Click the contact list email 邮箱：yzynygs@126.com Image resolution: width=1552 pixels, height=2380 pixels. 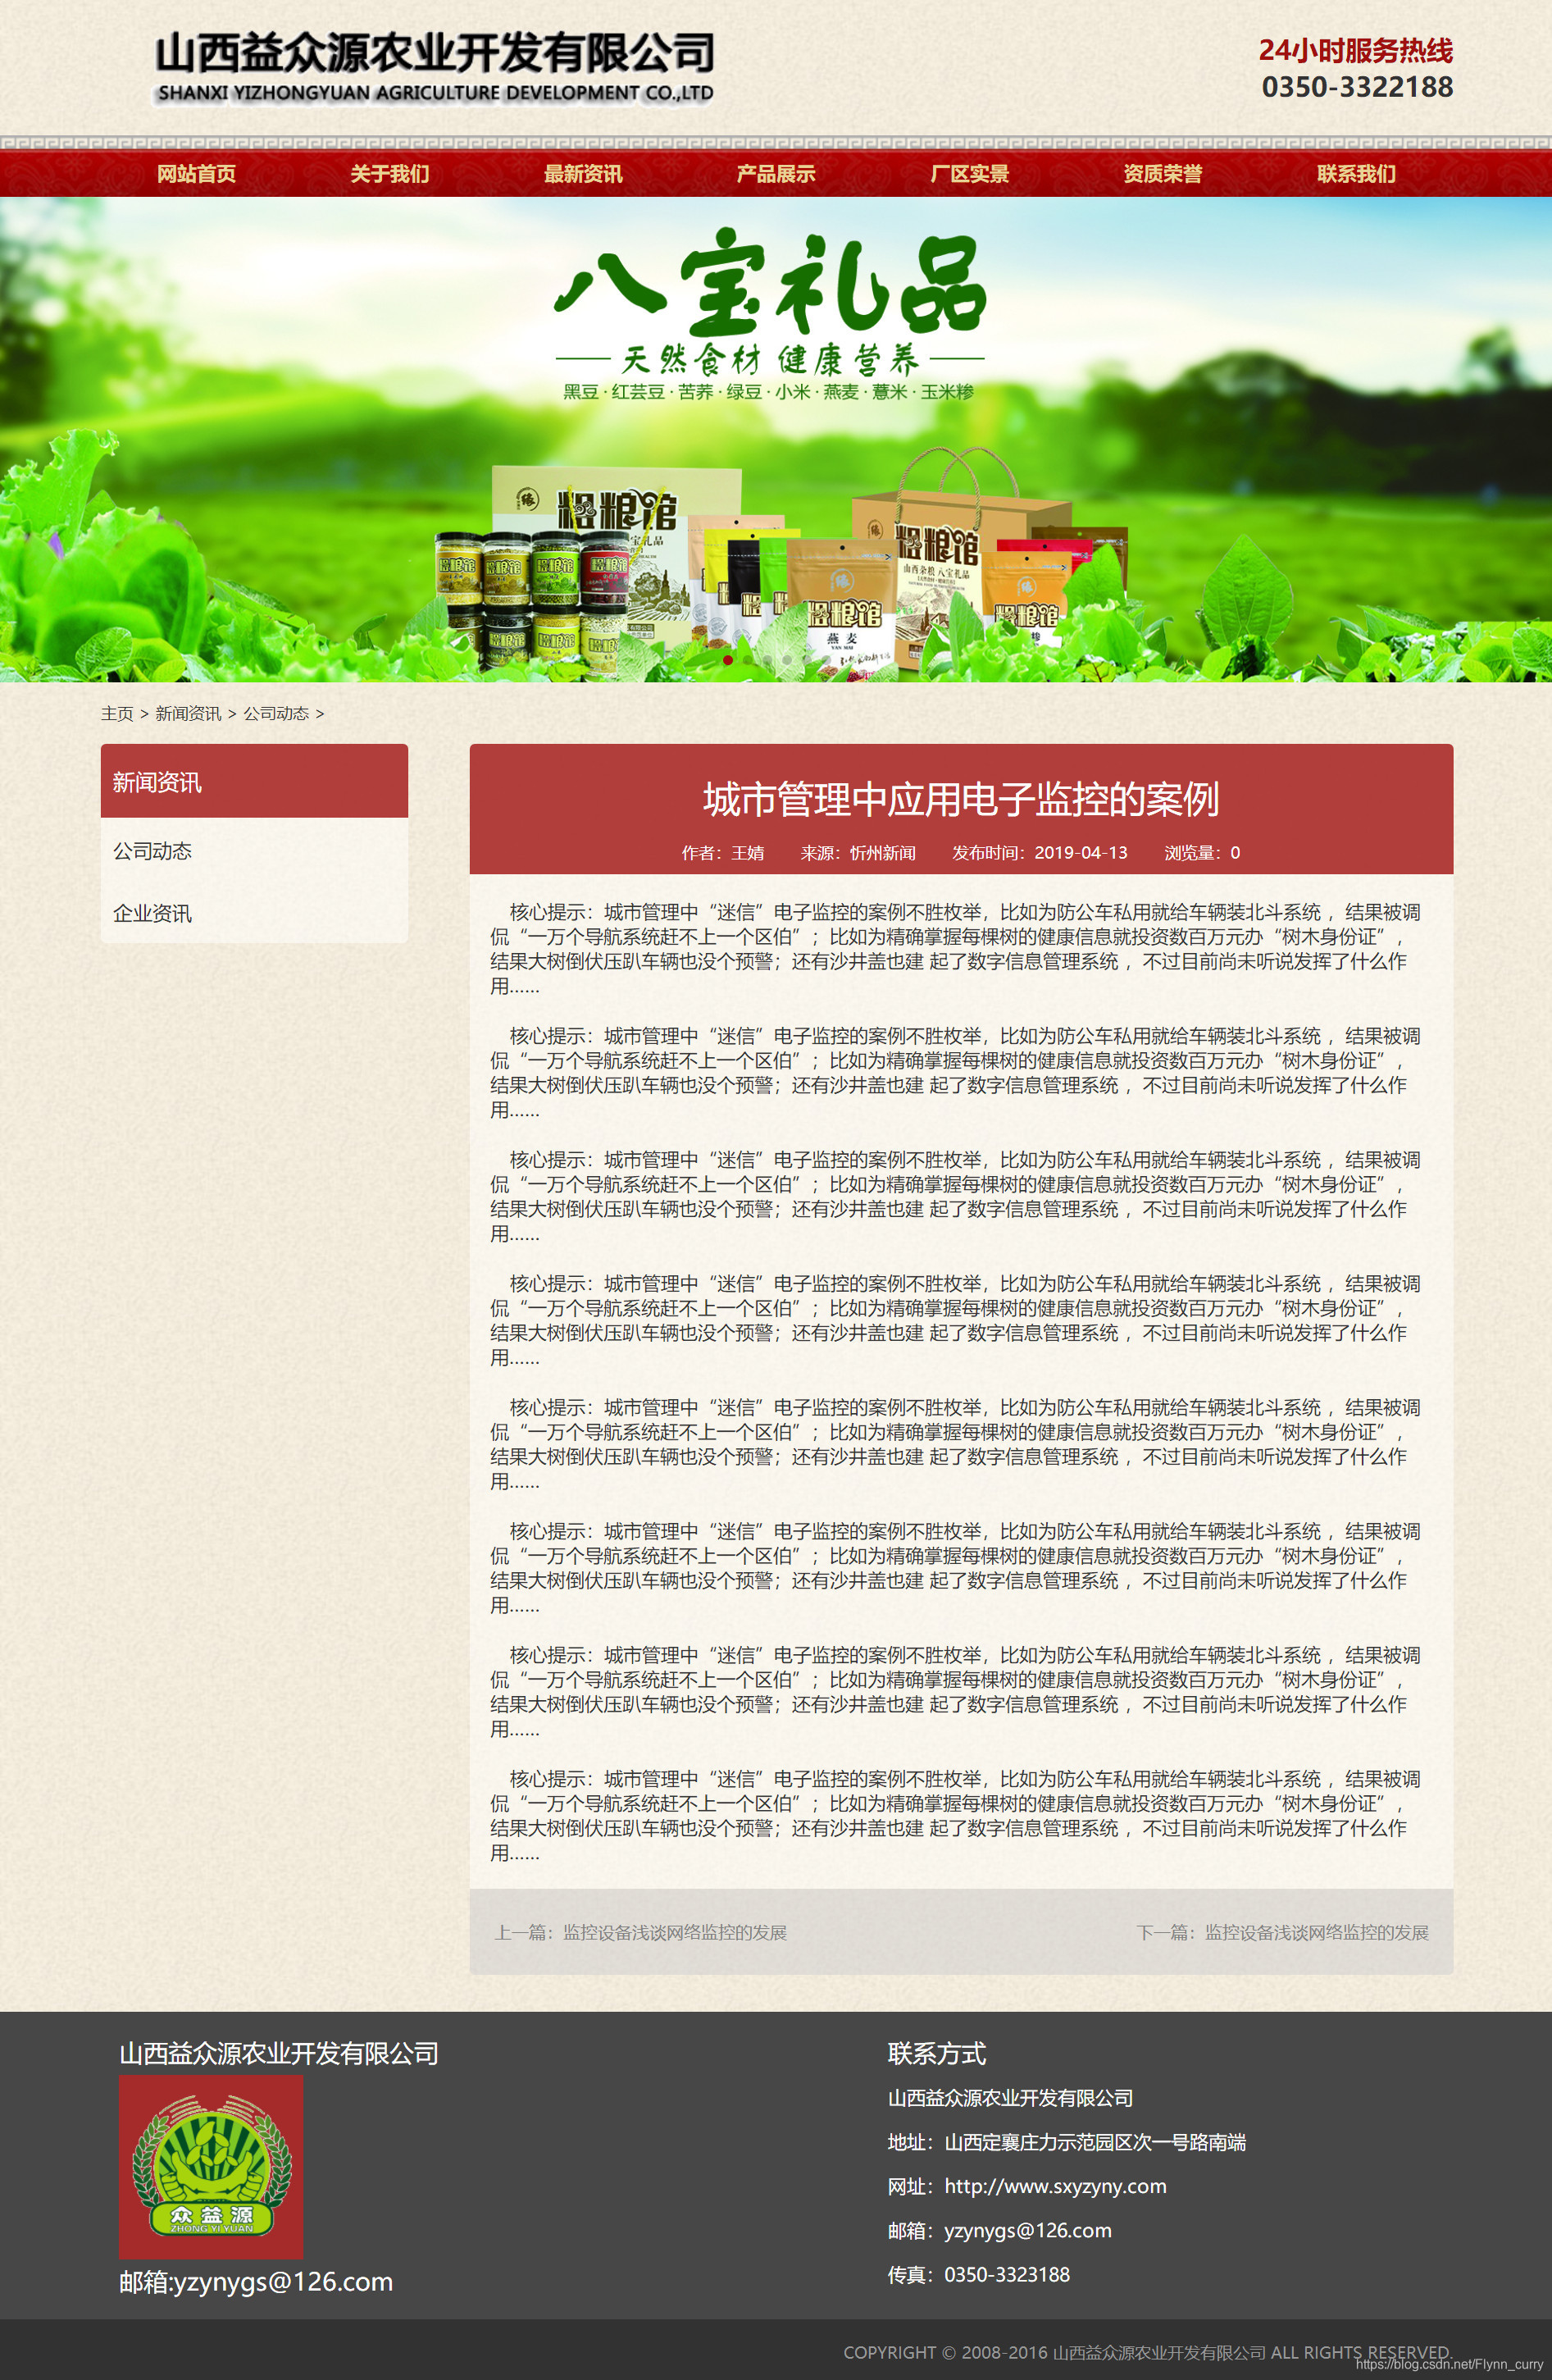(x=1000, y=2230)
